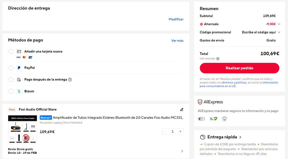Click Realizar pedido button

pyautogui.click(x=239, y=68)
